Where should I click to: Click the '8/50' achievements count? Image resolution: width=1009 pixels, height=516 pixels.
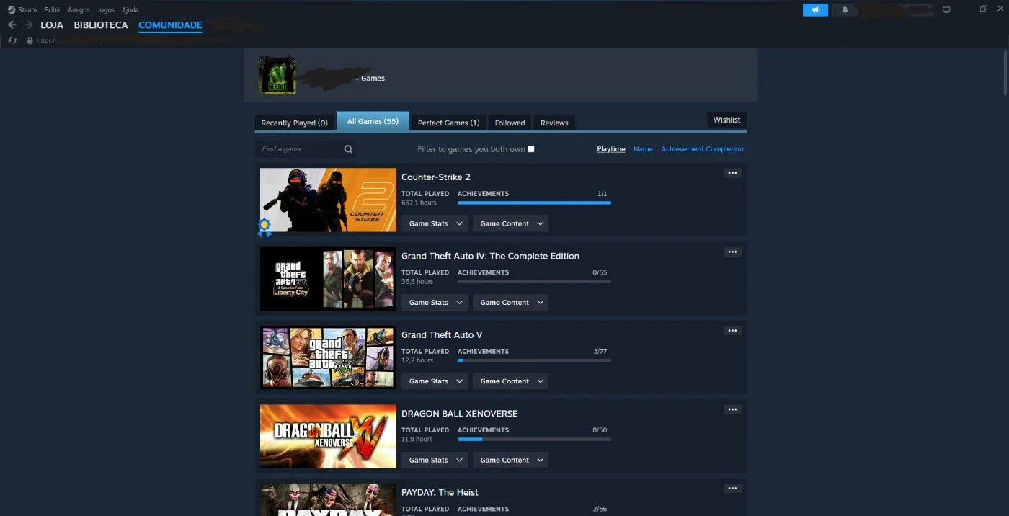pos(600,430)
